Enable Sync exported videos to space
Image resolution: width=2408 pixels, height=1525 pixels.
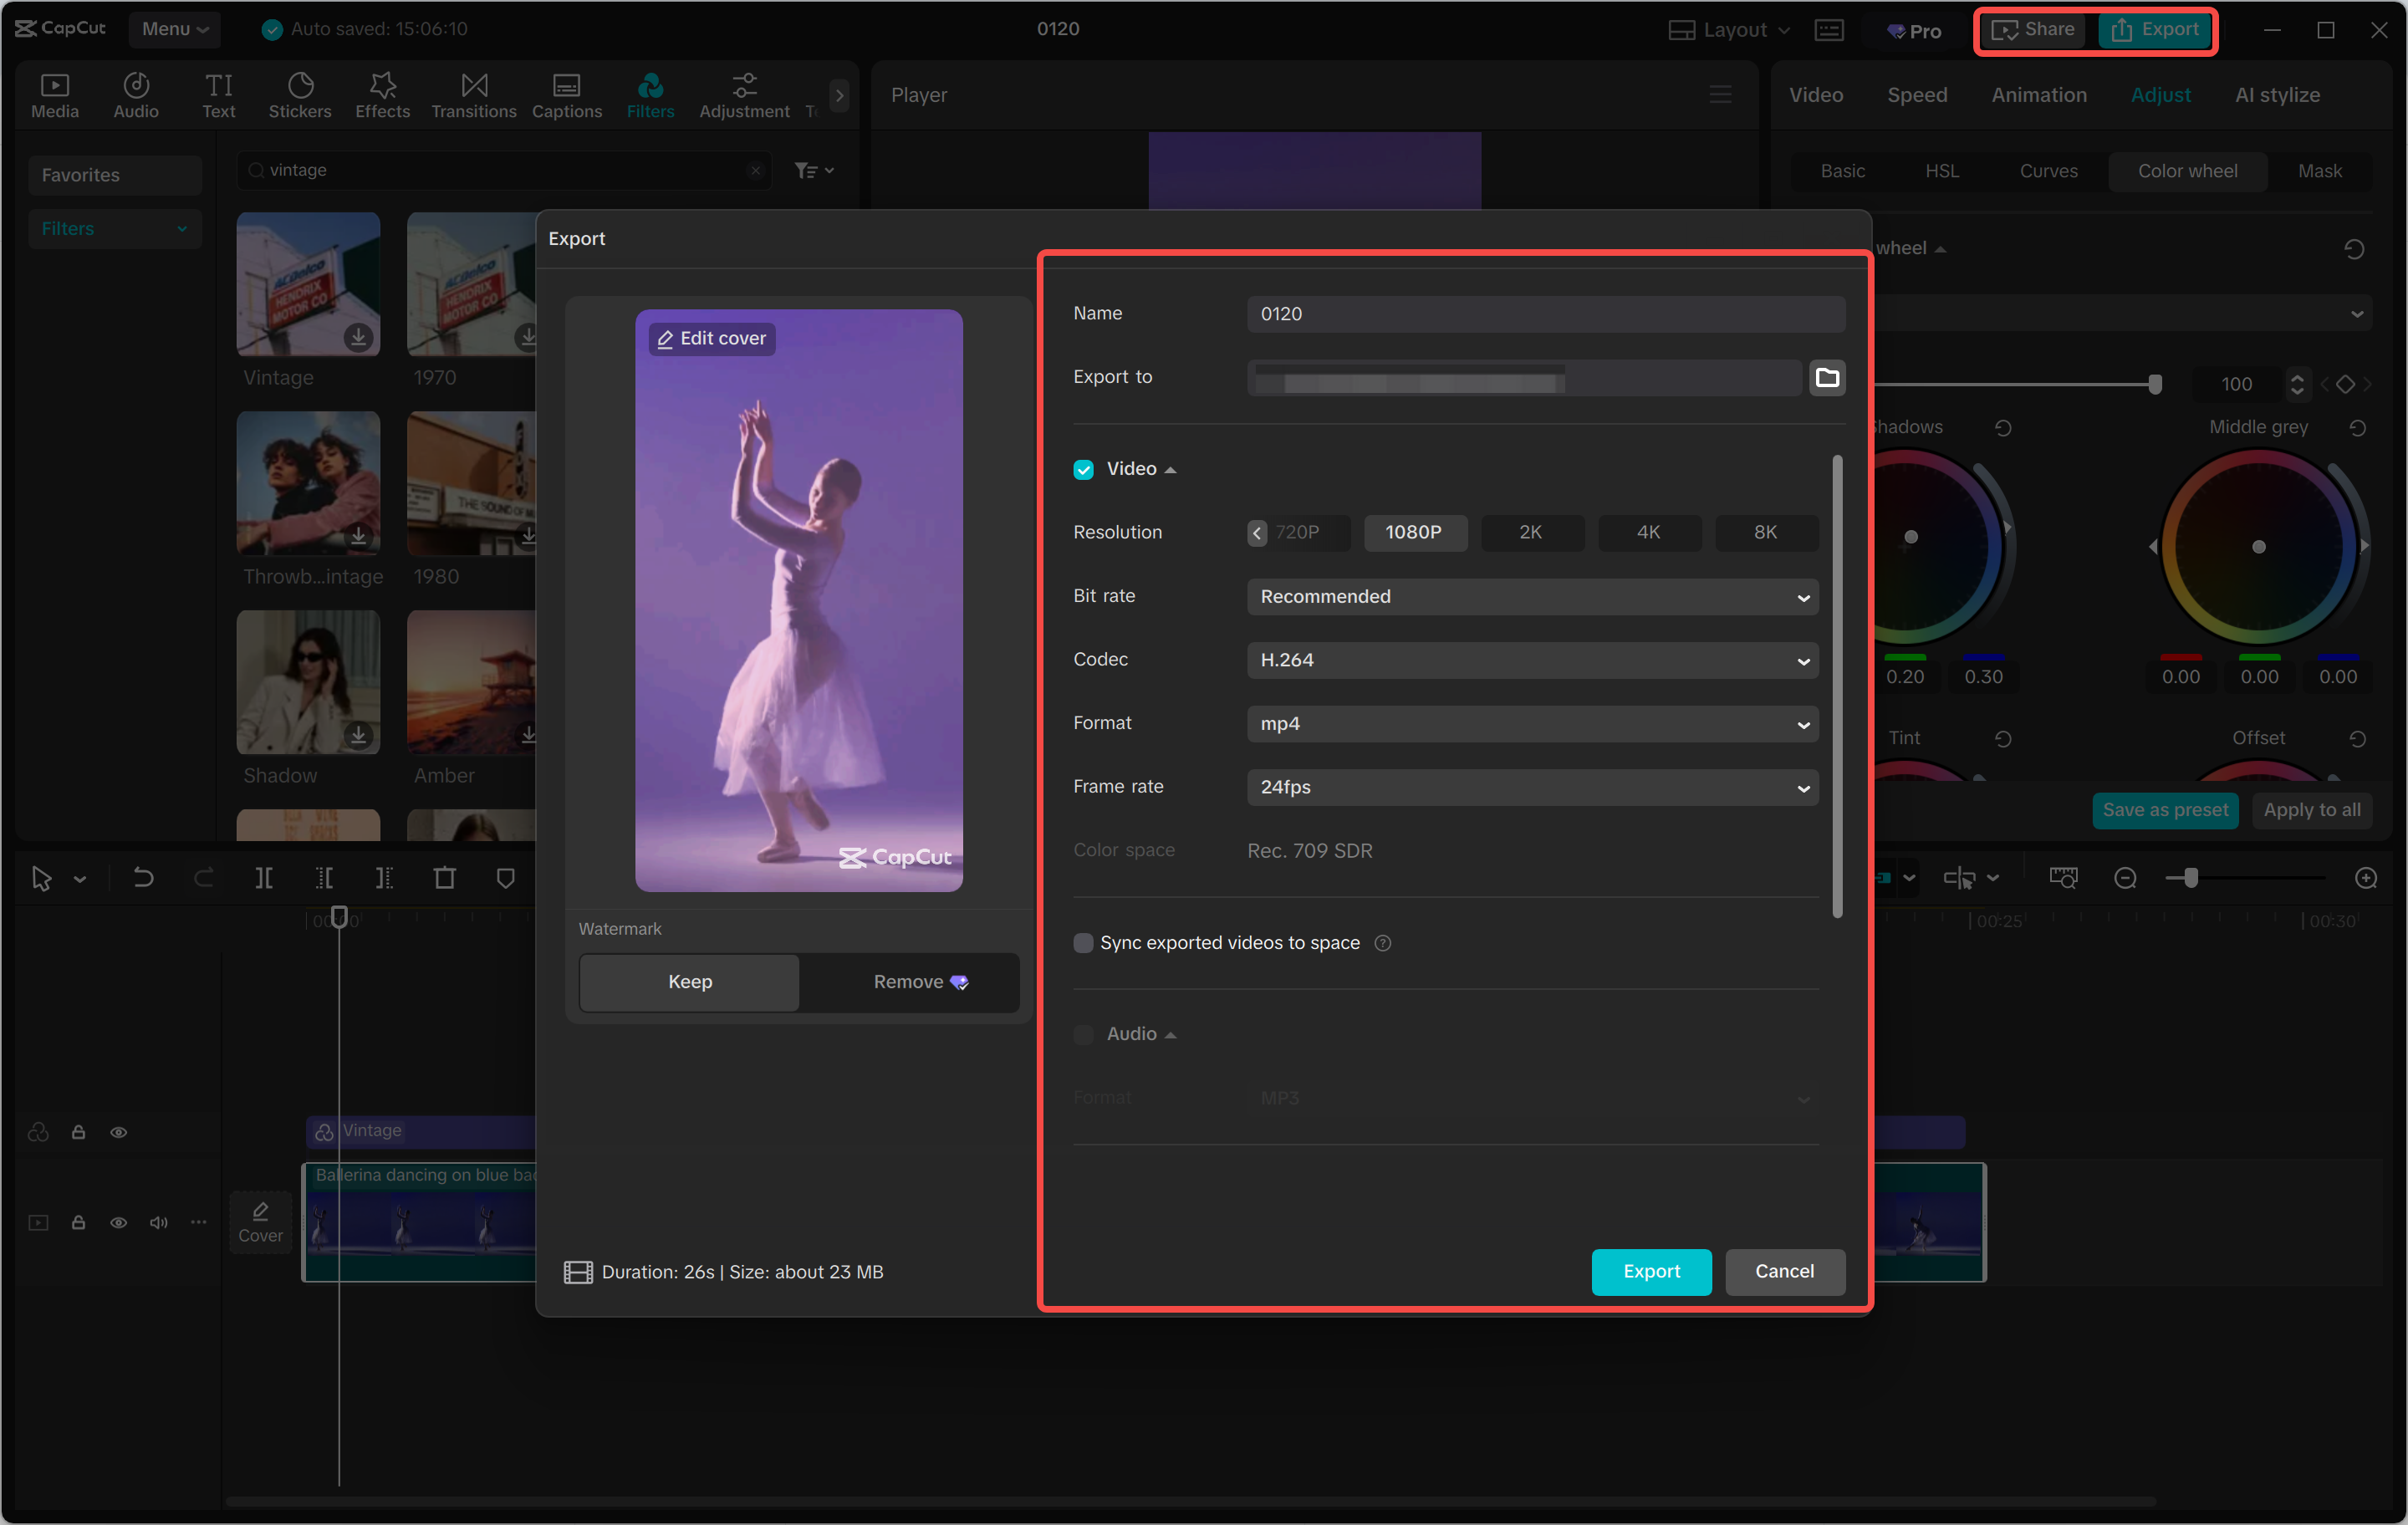[x=1084, y=942]
